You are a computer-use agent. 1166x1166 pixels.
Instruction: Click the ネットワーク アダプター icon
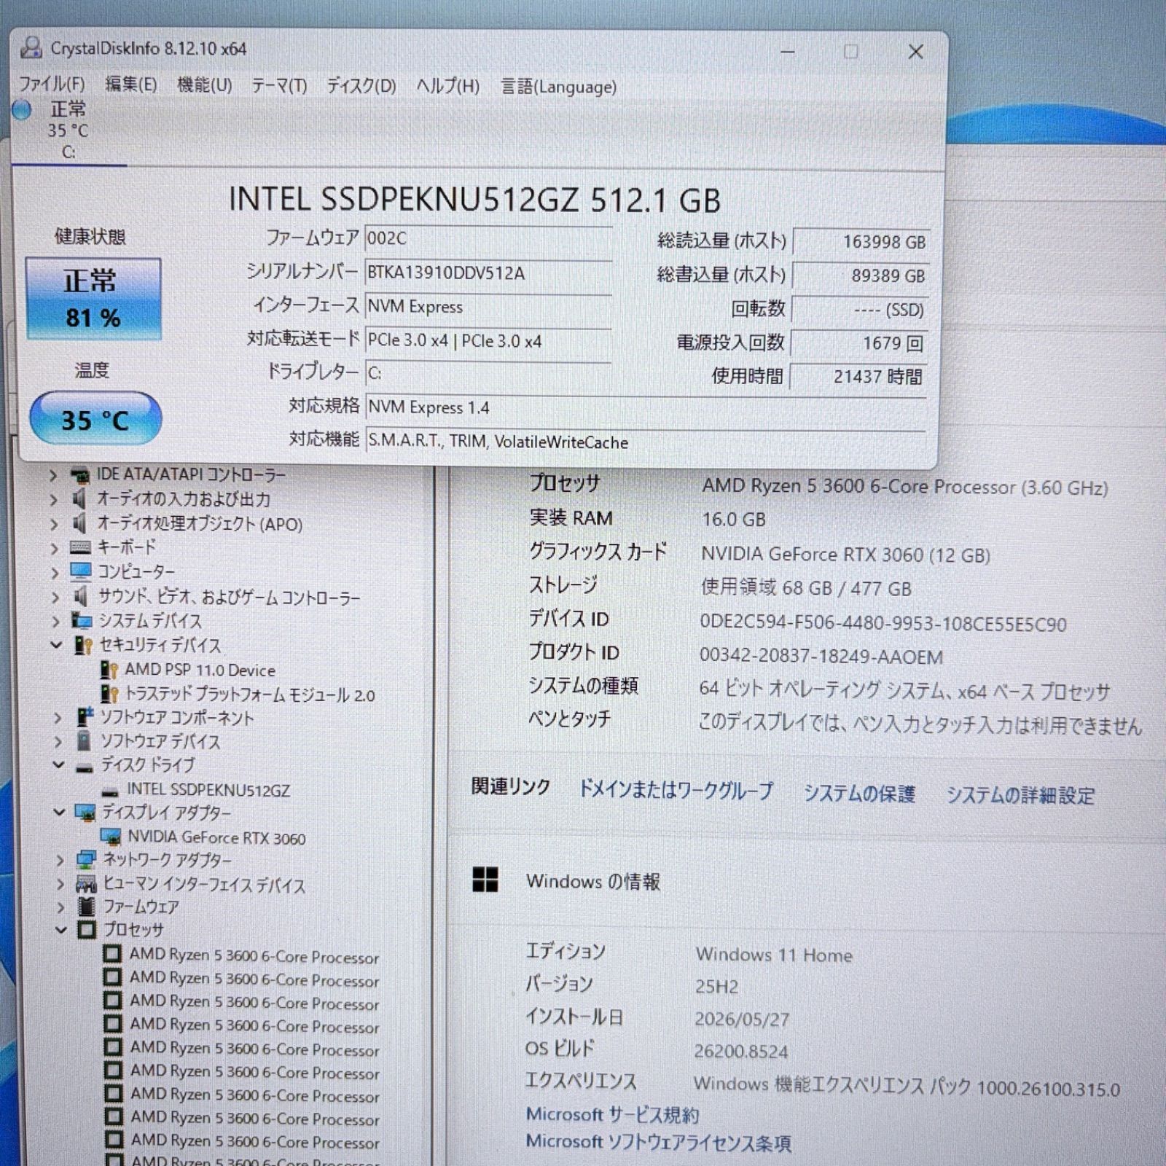point(86,860)
